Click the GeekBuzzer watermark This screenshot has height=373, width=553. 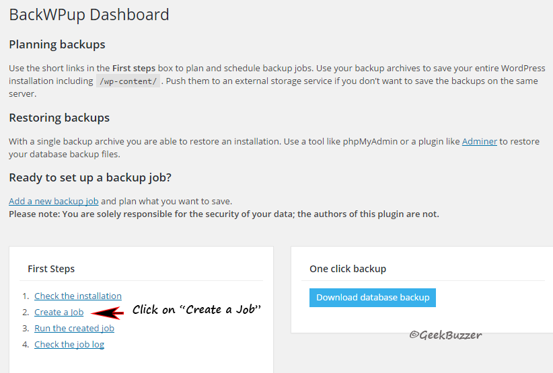point(445,335)
